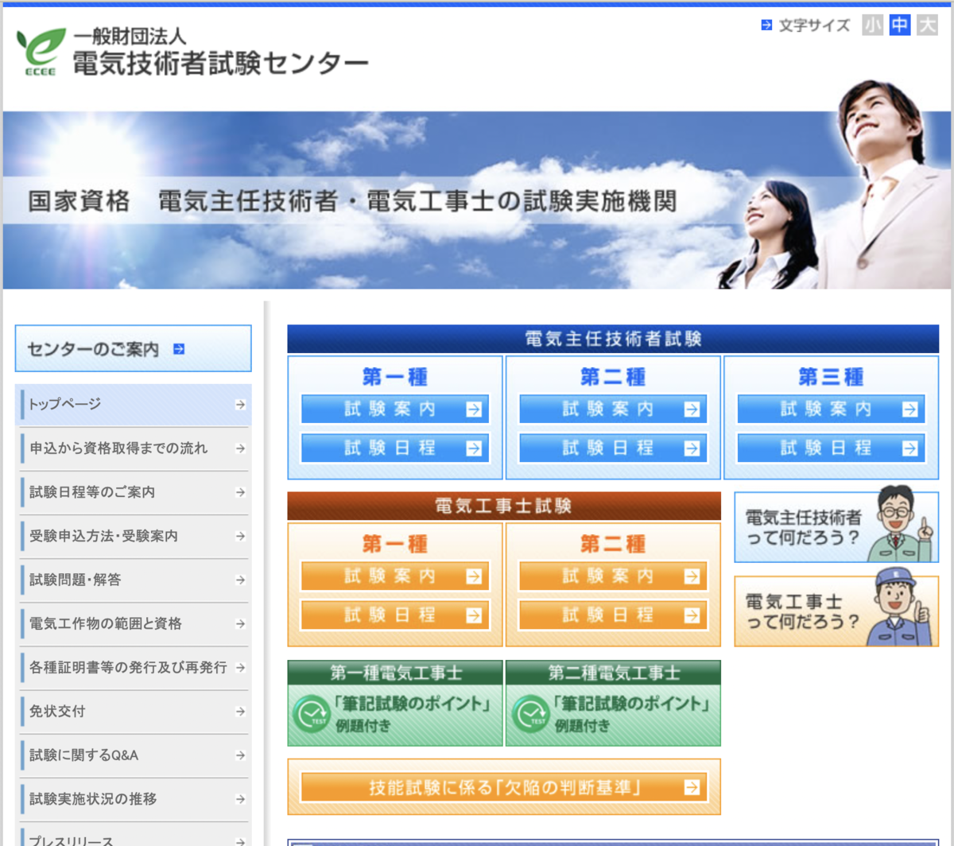The image size is (954, 846).
Task: Click arrow icon on 免状交付 row
Action: tap(240, 712)
